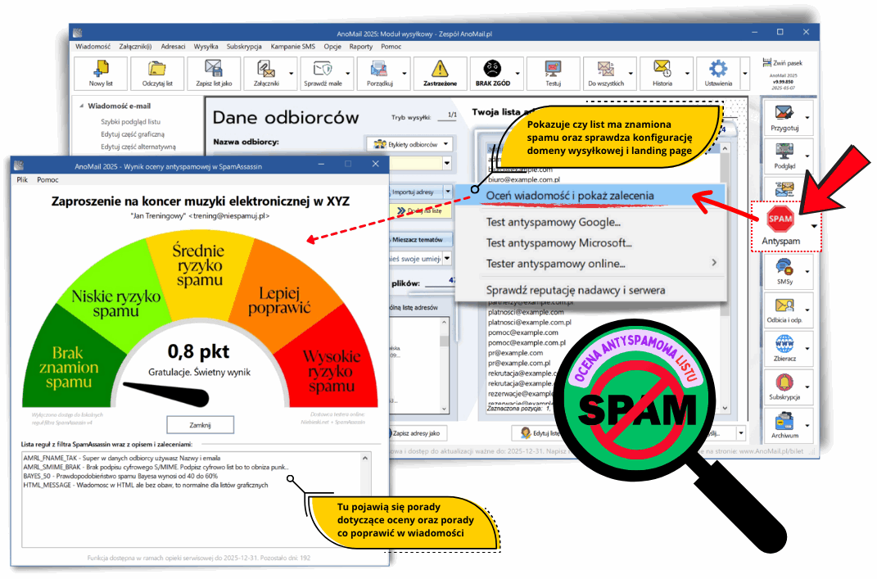
Task: Open the Kampanie SMS menu
Action: click(293, 47)
